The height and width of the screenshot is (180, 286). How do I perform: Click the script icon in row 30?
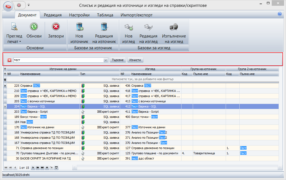pyautogui.click(x=83, y=158)
